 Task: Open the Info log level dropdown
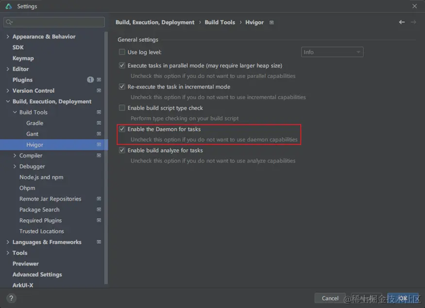[x=332, y=52]
